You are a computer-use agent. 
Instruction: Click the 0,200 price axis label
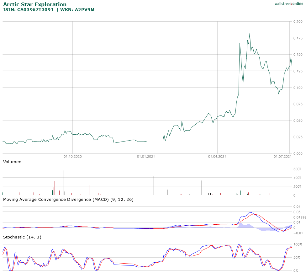pos(298,22)
